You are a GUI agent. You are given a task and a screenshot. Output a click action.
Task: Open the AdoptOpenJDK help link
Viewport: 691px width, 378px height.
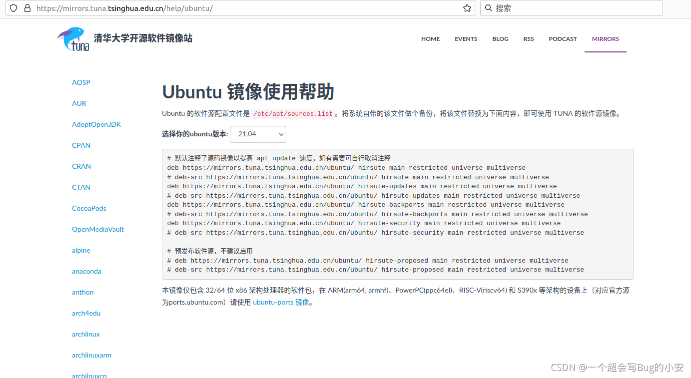(96, 124)
